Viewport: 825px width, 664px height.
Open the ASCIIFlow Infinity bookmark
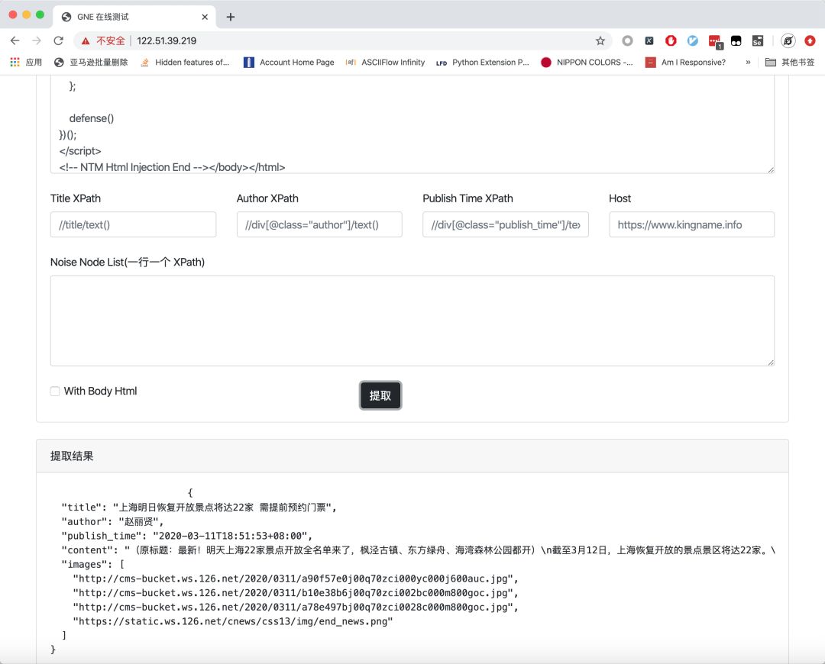pos(385,62)
